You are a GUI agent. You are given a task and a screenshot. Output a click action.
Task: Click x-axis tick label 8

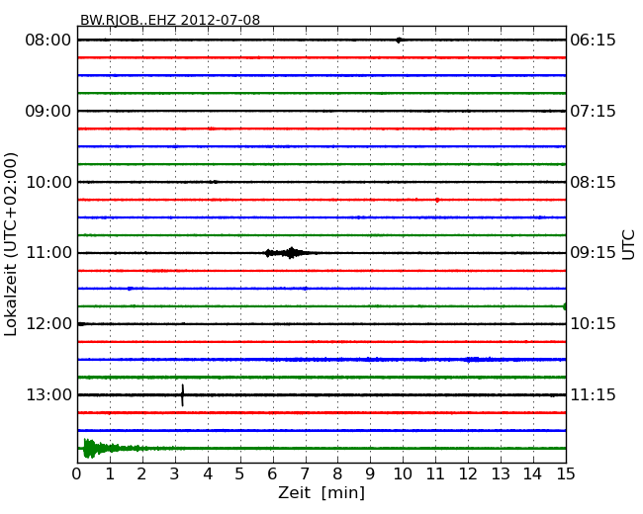337,473
